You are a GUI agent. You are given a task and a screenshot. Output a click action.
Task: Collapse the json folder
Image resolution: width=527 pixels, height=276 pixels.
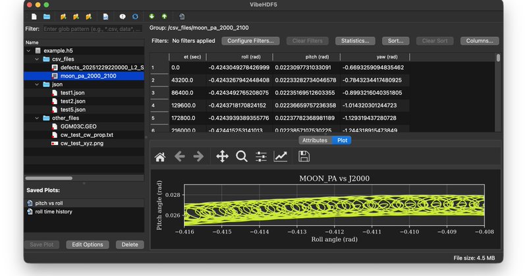click(37, 84)
